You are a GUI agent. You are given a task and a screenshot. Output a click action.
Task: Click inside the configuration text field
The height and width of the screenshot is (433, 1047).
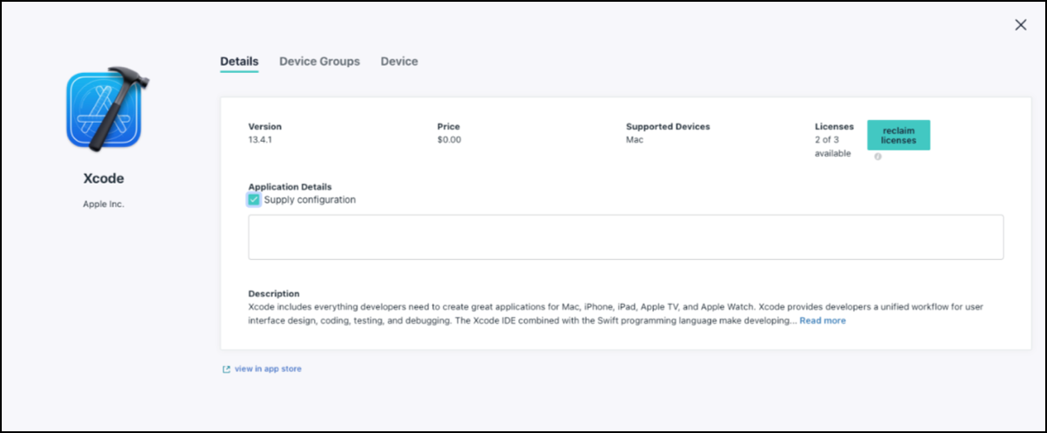point(625,236)
